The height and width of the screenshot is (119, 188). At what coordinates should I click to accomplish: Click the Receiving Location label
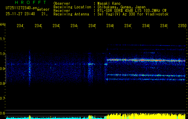tap(72, 7)
